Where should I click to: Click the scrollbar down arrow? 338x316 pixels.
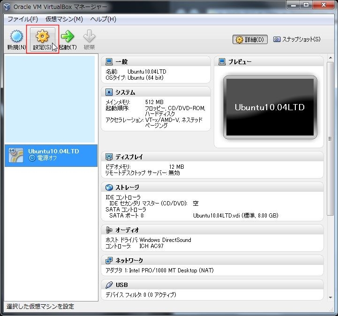pos(330,297)
